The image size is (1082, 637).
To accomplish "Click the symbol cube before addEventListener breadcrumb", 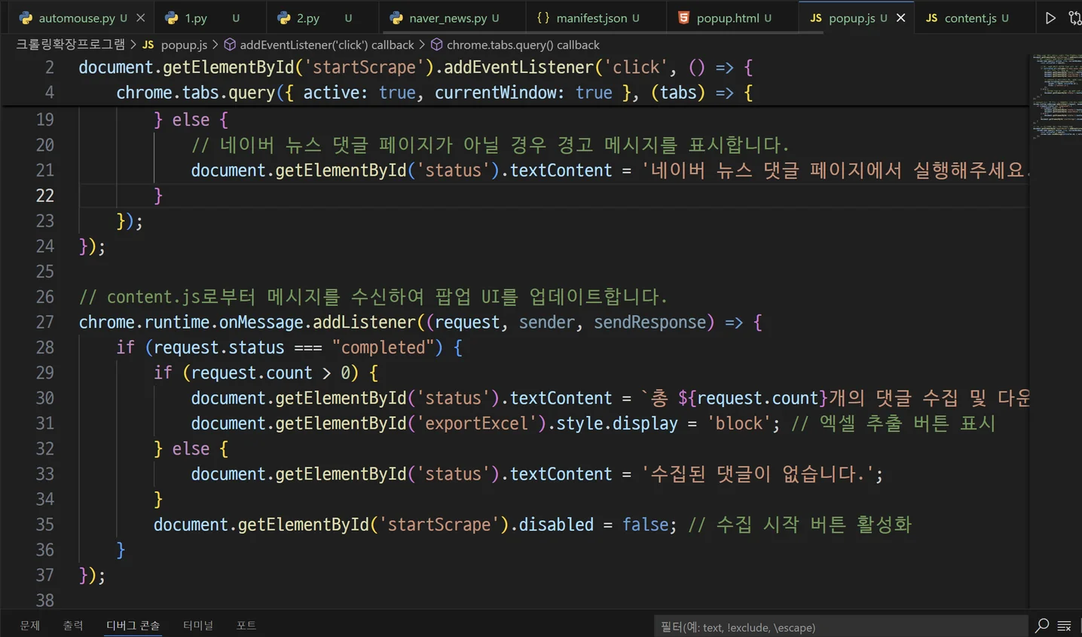I will point(230,44).
